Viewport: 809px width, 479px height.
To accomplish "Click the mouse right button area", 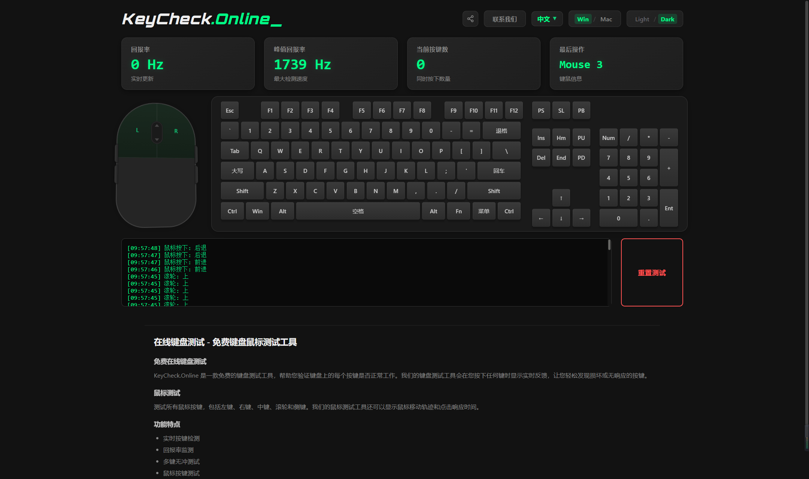I will tap(176, 131).
